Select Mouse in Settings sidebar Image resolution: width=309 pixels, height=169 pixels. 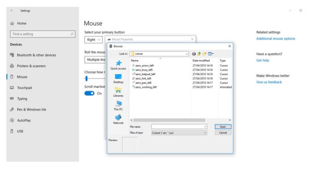pyautogui.click(x=19, y=77)
